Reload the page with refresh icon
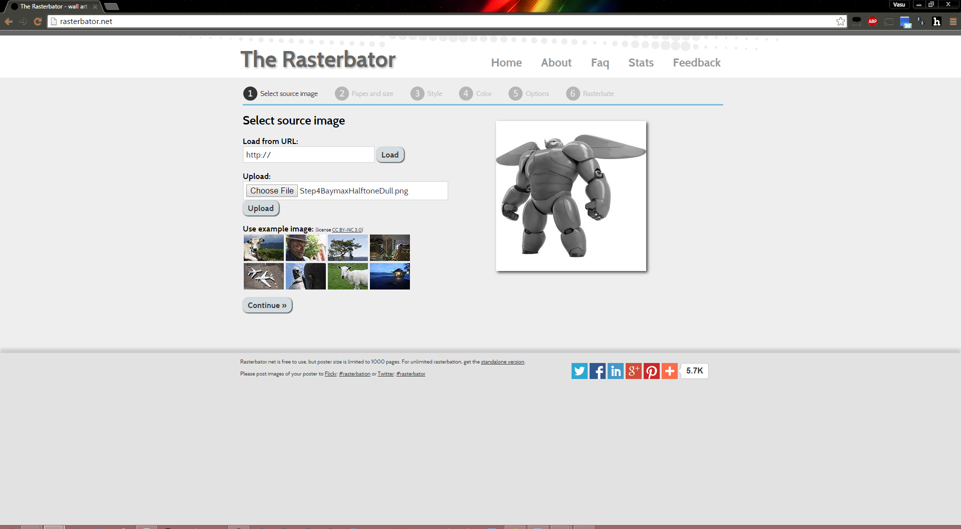 [38, 21]
